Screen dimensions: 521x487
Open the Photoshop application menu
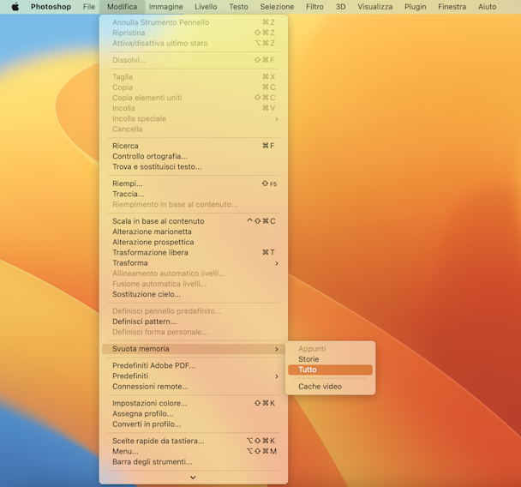coord(51,7)
